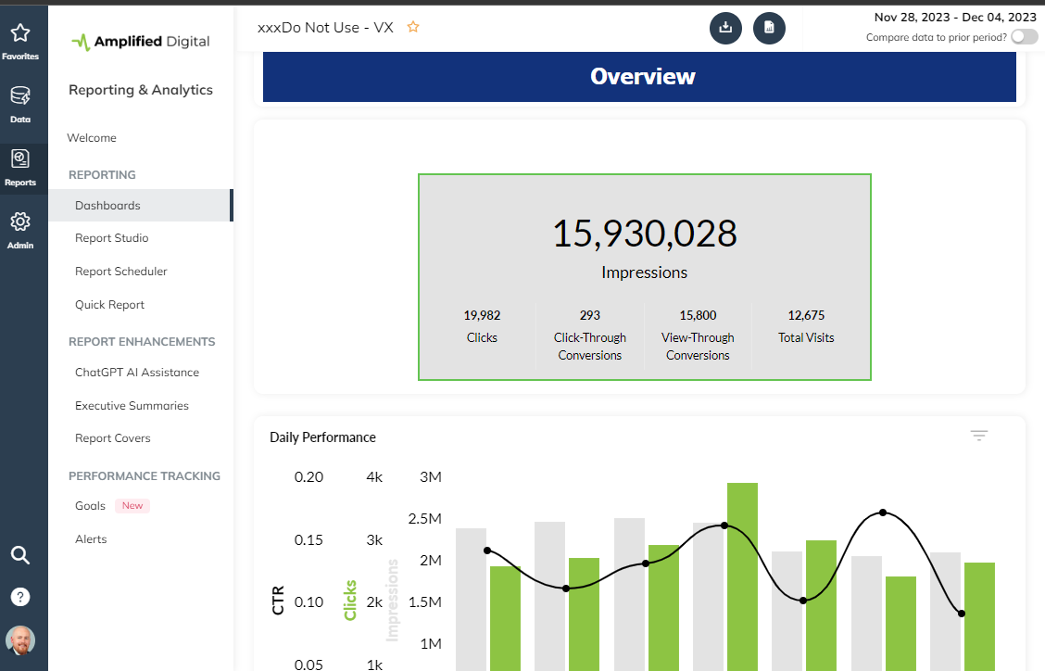Open the Daily Performance filter icon
The width and height of the screenshot is (1045, 671).
tap(979, 436)
